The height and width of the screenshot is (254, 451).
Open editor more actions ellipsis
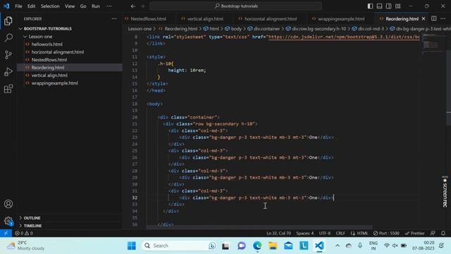coord(443,19)
